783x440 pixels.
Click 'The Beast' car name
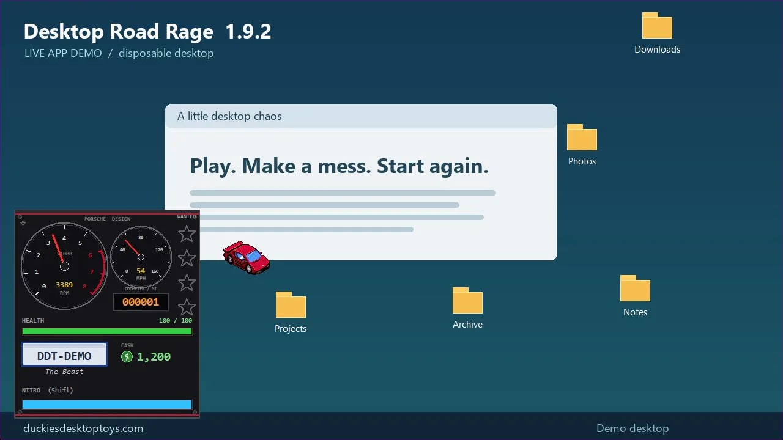click(x=64, y=372)
